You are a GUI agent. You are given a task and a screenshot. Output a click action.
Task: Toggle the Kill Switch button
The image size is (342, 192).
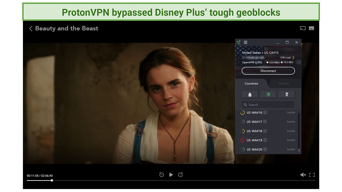click(287, 95)
